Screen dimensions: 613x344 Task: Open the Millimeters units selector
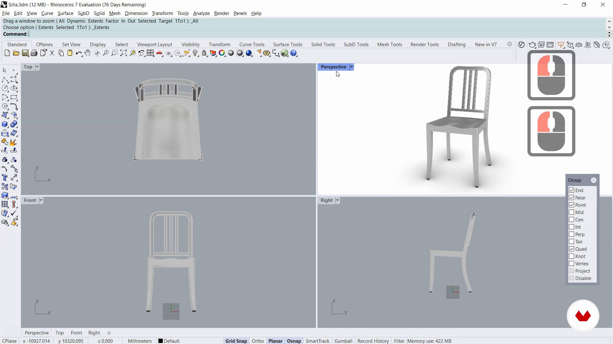tap(140, 341)
